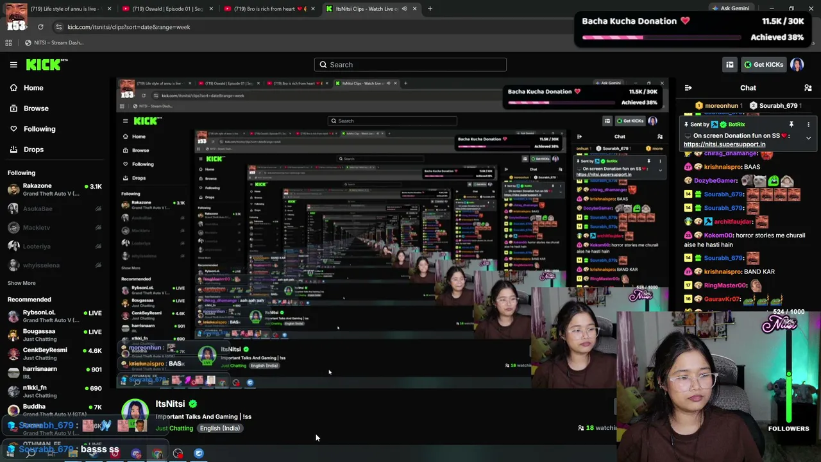Screen dimensions: 821x462
Task: Open harrisnarram in Recommended sidebar list
Action: pyautogui.click(x=55, y=373)
